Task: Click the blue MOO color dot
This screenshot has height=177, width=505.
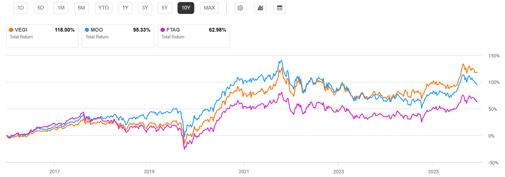Action: 87,30
